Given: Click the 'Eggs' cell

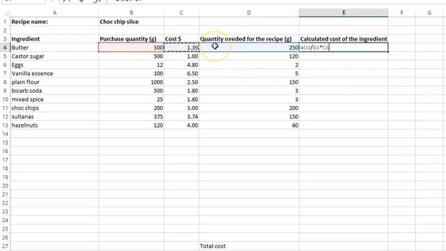Looking at the screenshot, I should (54, 65).
